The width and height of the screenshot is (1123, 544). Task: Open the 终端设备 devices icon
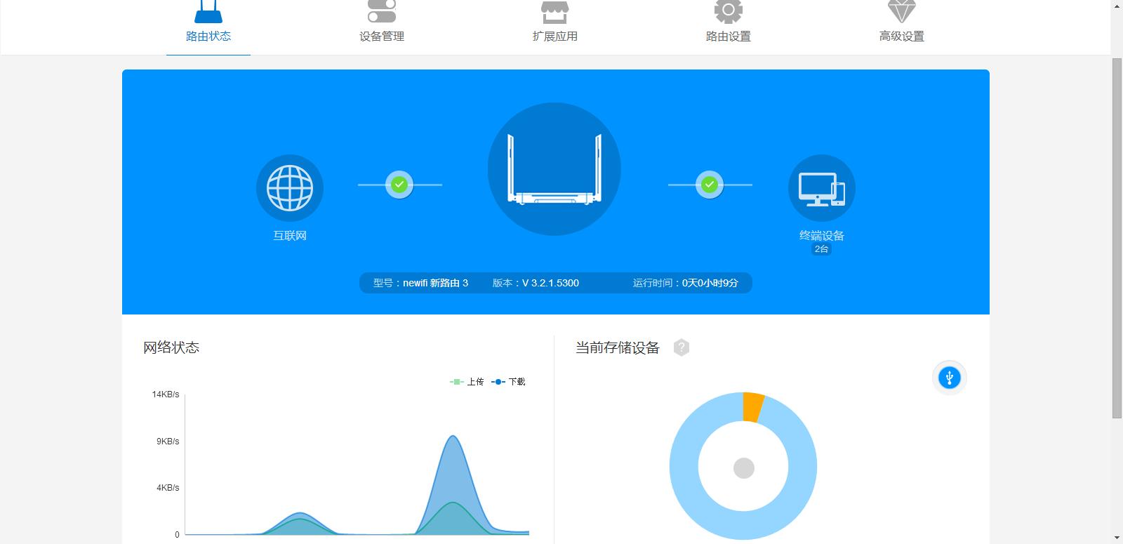[x=822, y=188]
